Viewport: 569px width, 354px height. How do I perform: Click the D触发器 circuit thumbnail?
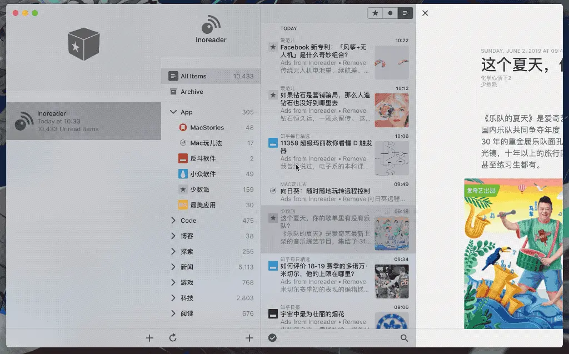coord(392,158)
